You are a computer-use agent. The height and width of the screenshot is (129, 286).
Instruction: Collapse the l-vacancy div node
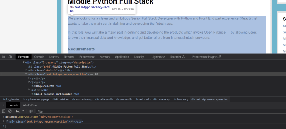(23, 62)
